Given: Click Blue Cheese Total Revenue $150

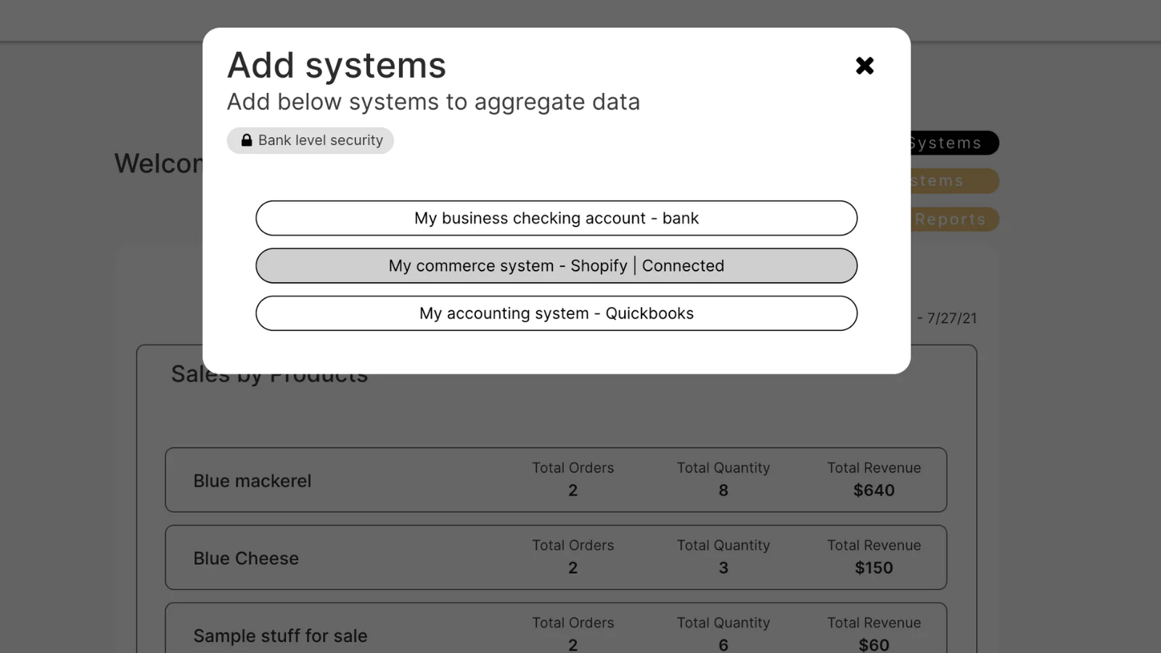Looking at the screenshot, I should tap(874, 568).
